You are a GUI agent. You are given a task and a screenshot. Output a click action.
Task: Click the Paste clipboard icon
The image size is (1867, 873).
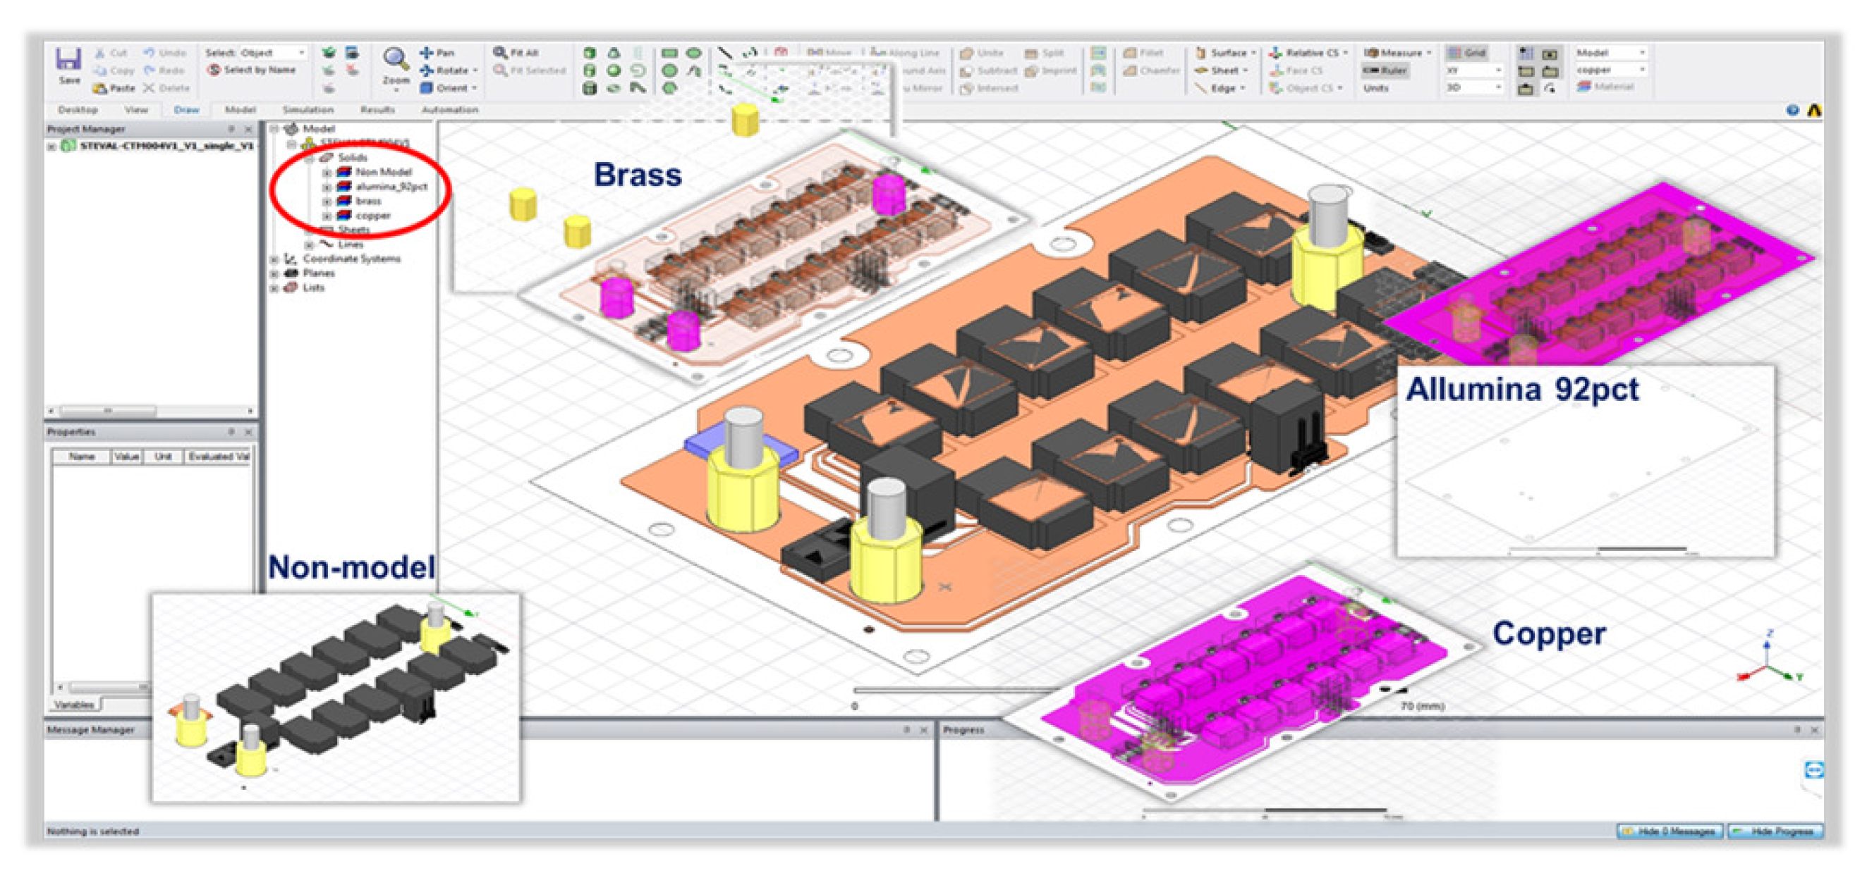coord(100,88)
